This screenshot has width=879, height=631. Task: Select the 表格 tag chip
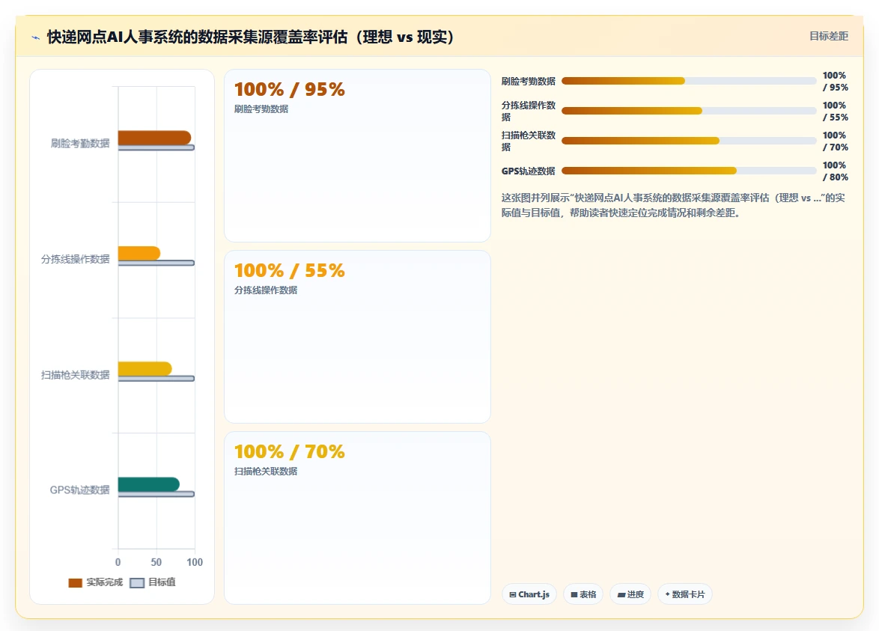pos(583,594)
